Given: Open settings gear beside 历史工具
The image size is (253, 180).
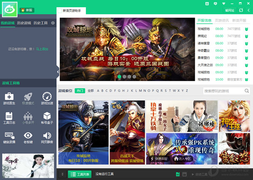Looking at the screenshot, I should pyautogui.click(x=53, y=23).
